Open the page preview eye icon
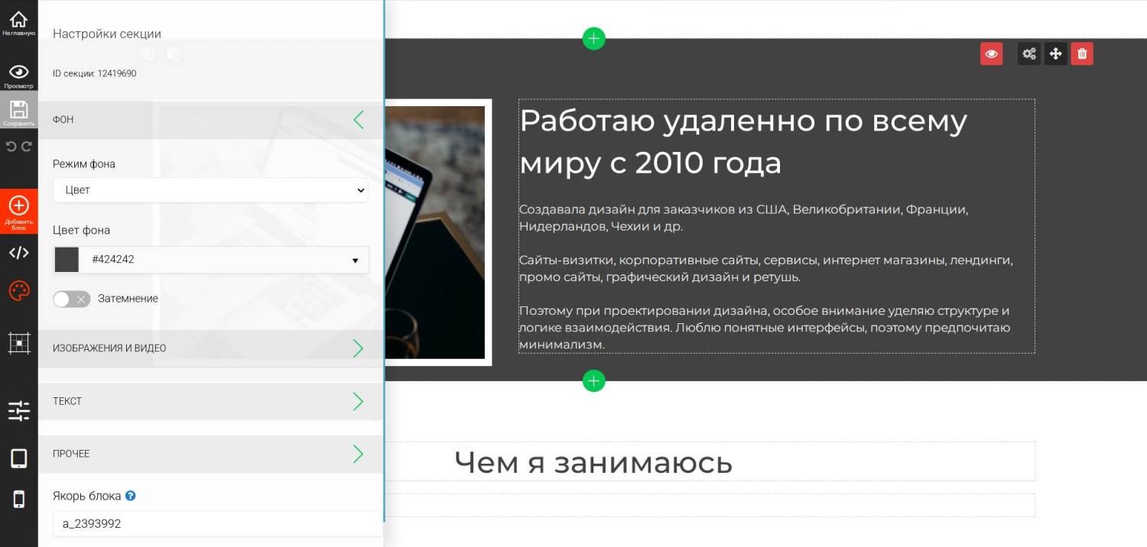Image resolution: width=1147 pixels, height=547 pixels. (18, 75)
